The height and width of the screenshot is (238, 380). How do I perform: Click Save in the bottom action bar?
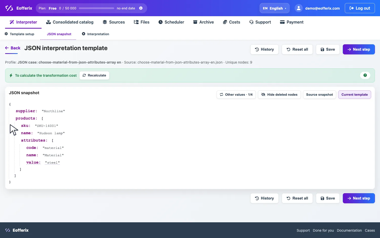328,198
